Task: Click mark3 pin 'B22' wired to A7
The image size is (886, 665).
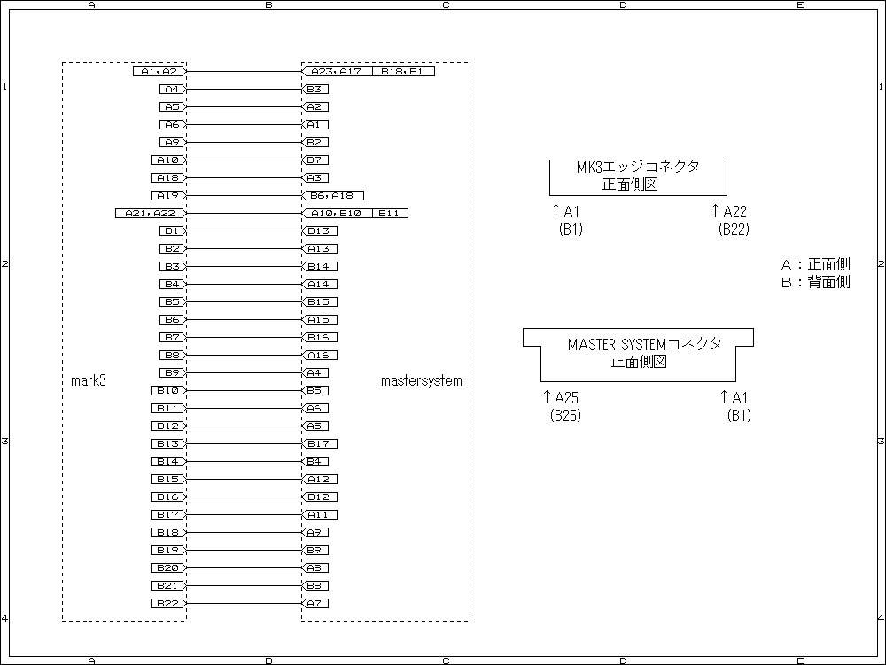Action: [167, 603]
